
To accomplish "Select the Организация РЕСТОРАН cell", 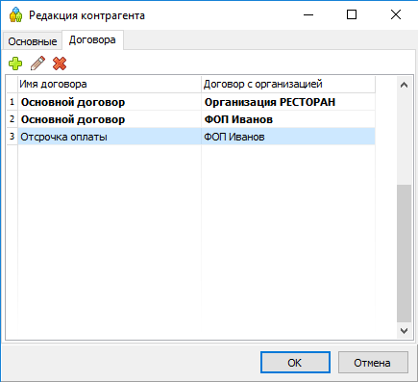I will (x=288, y=102).
